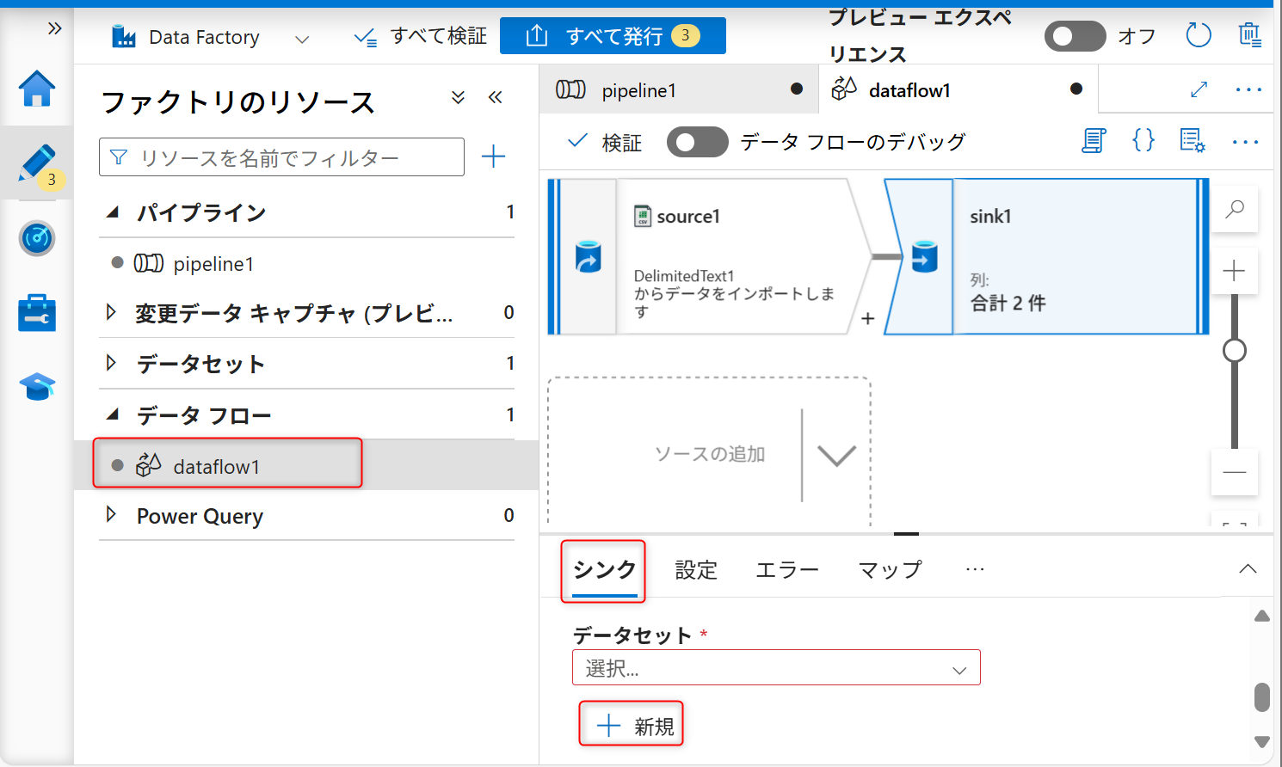Open the data flow script icon
This screenshot has height=767, width=1282.
[x=1094, y=141]
